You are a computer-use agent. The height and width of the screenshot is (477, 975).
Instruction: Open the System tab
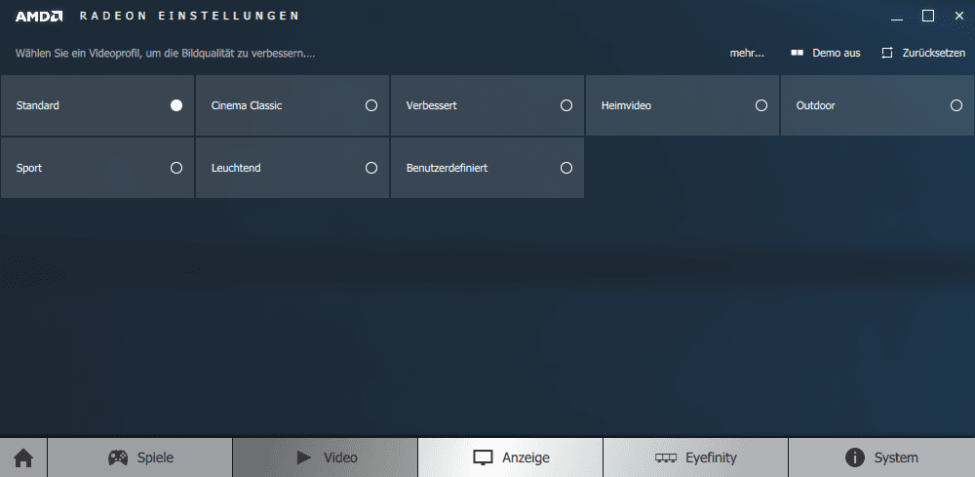tap(881, 457)
